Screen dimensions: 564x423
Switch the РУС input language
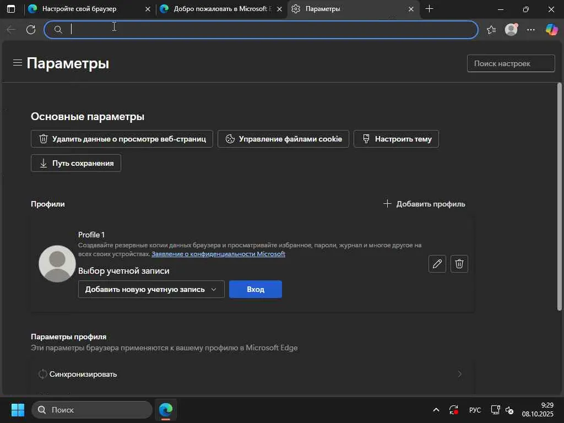coord(475,410)
